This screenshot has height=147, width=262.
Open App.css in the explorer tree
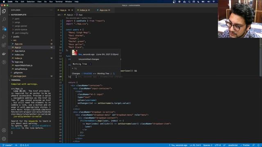tap(18, 44)
